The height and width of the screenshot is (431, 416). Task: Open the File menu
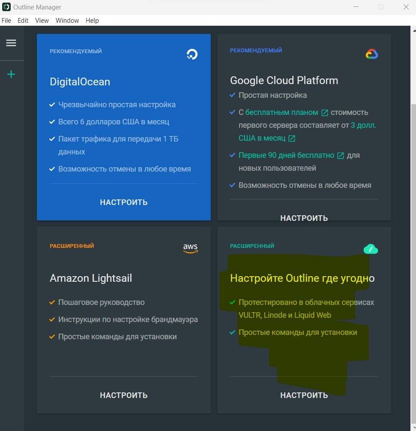(x=6, y=21)
